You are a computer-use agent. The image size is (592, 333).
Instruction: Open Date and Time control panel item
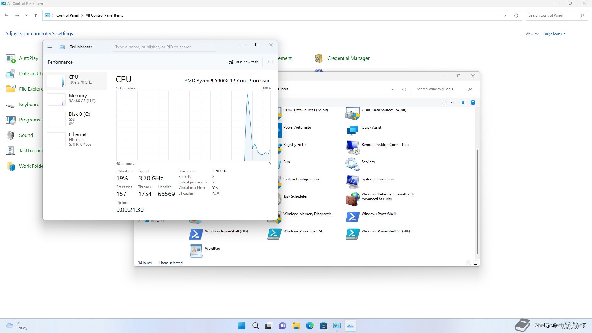pos(24,74)
